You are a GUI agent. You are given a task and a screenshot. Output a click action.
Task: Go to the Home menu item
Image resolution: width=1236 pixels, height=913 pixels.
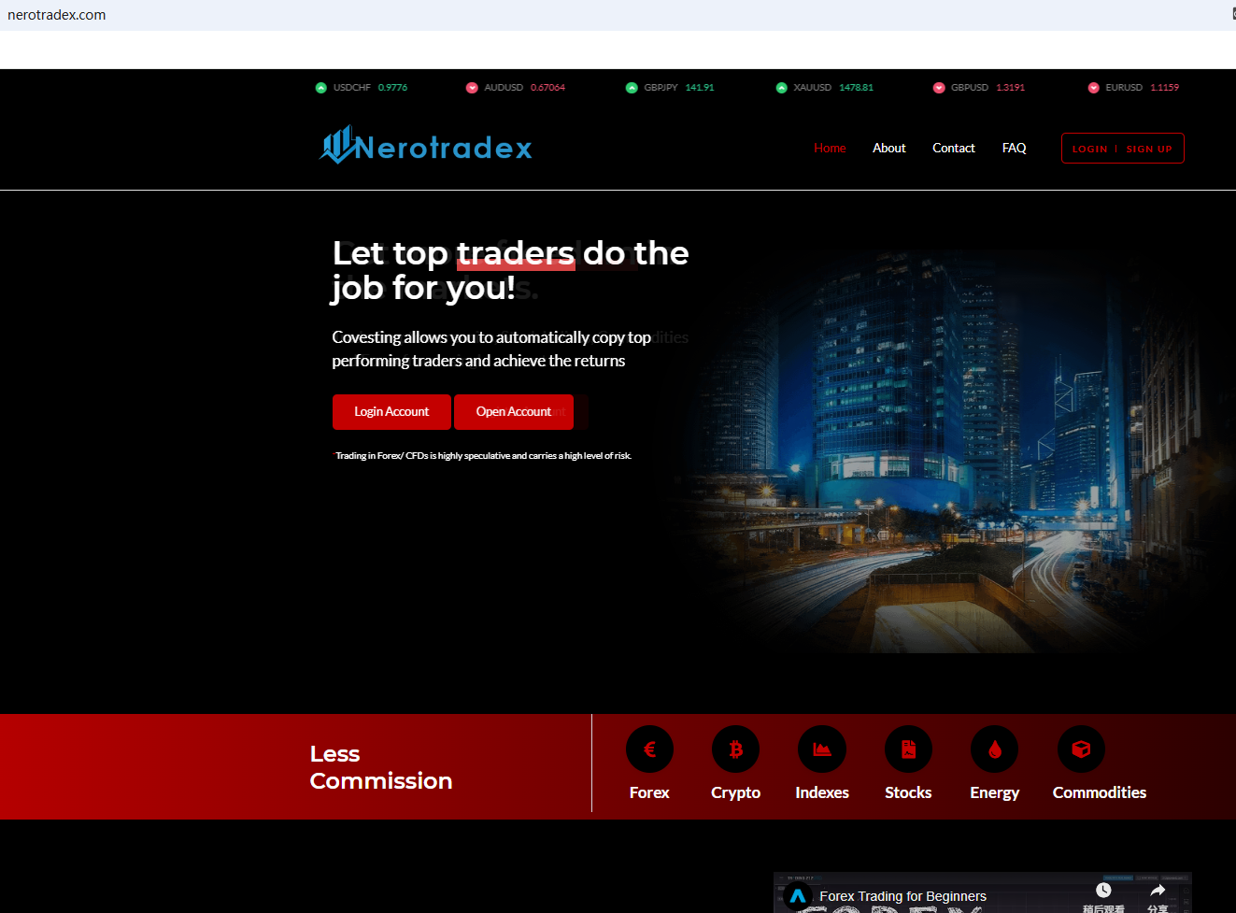[830, 149]
